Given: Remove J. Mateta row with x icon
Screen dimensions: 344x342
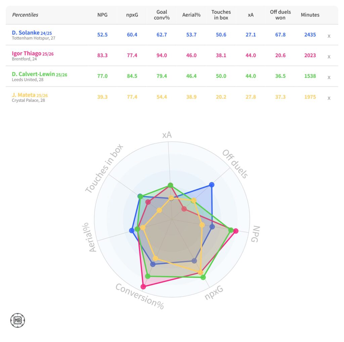Looking at the screenshot, I should (329, 98).
